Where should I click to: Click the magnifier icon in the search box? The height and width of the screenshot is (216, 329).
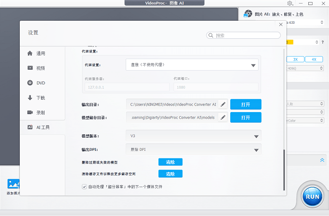pos(211,36)
